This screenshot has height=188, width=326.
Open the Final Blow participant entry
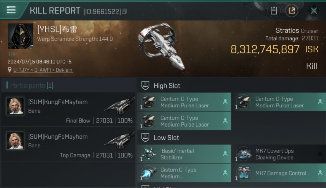point(68,110)
